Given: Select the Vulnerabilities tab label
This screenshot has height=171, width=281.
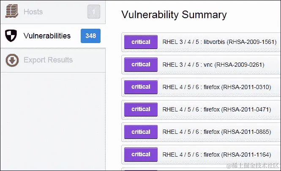Looking at the screenshot, I should point(47,36).
